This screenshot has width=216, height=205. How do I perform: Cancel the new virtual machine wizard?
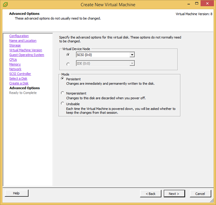[200, 194]
